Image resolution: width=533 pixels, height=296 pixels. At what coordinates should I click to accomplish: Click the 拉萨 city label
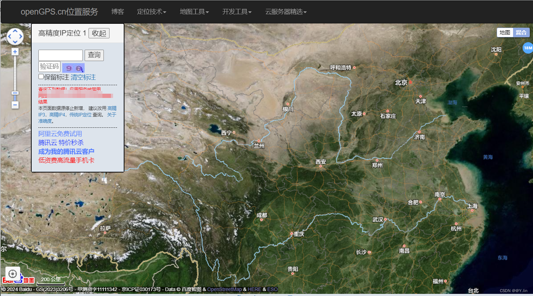click(106, 228)
